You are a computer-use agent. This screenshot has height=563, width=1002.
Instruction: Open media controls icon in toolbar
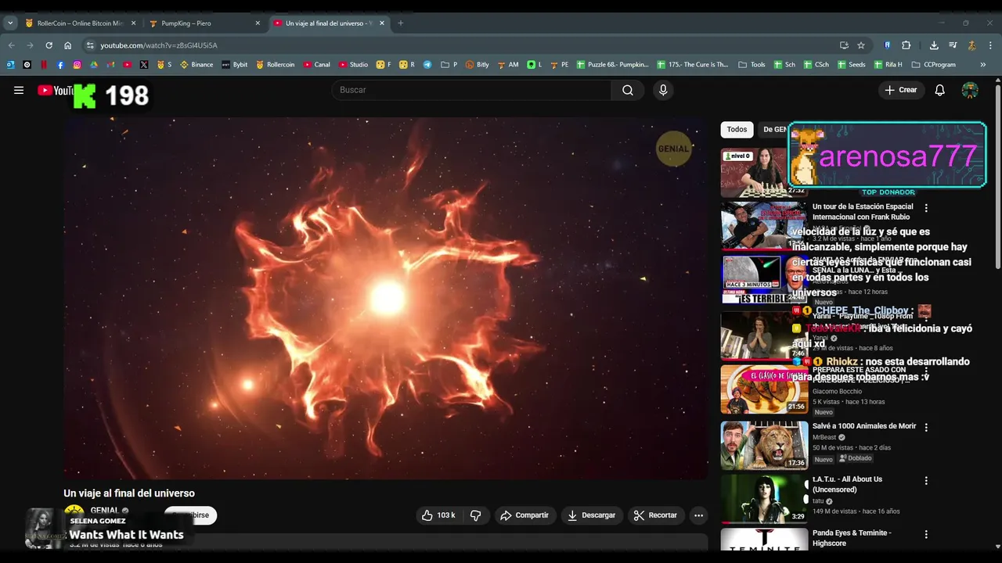tap(953, 45)
